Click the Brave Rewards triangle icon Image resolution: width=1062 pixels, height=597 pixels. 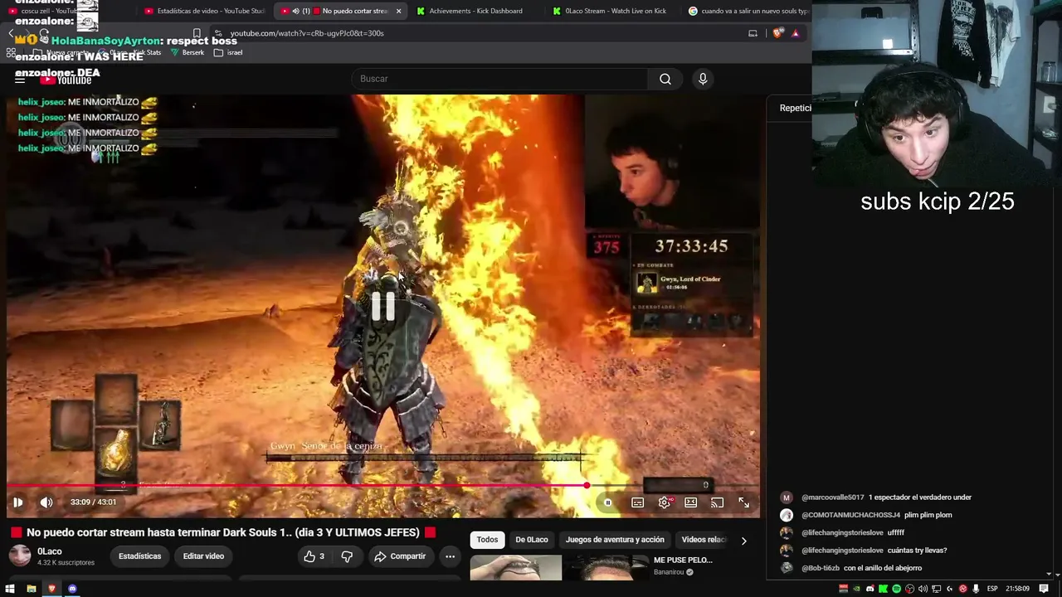[795, 33]
